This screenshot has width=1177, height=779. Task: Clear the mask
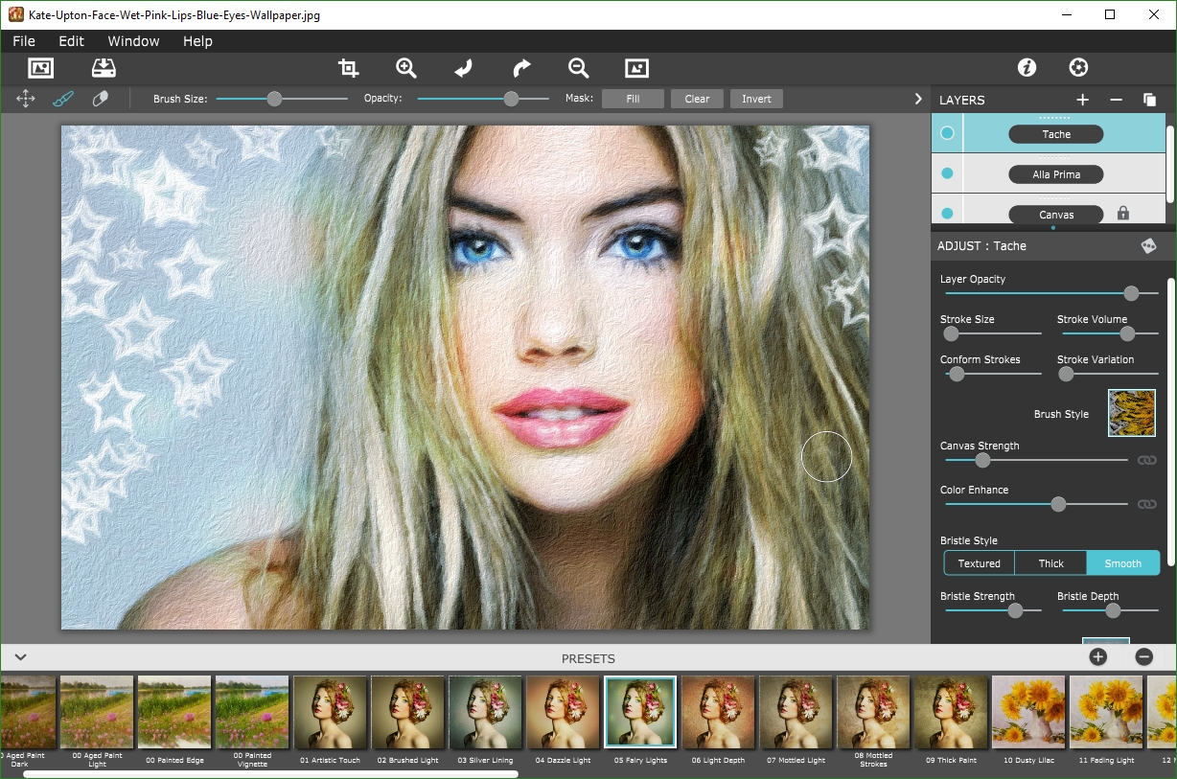(x=697, y=98)
